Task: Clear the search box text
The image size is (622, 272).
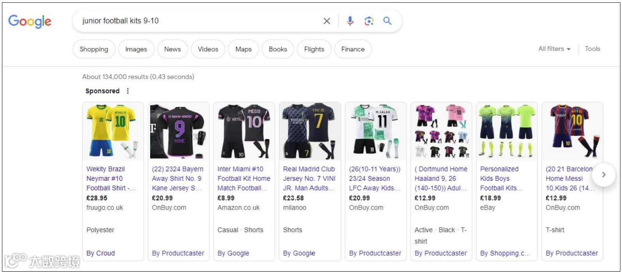Action: coord(327,21)
